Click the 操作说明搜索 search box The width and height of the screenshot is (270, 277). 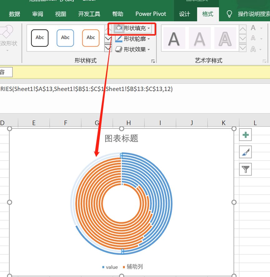[254, 14]
